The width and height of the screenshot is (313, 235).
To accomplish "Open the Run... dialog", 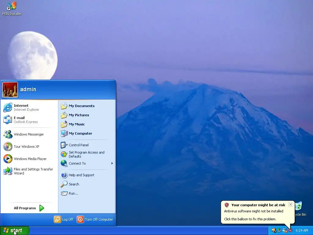I will 87,193.
